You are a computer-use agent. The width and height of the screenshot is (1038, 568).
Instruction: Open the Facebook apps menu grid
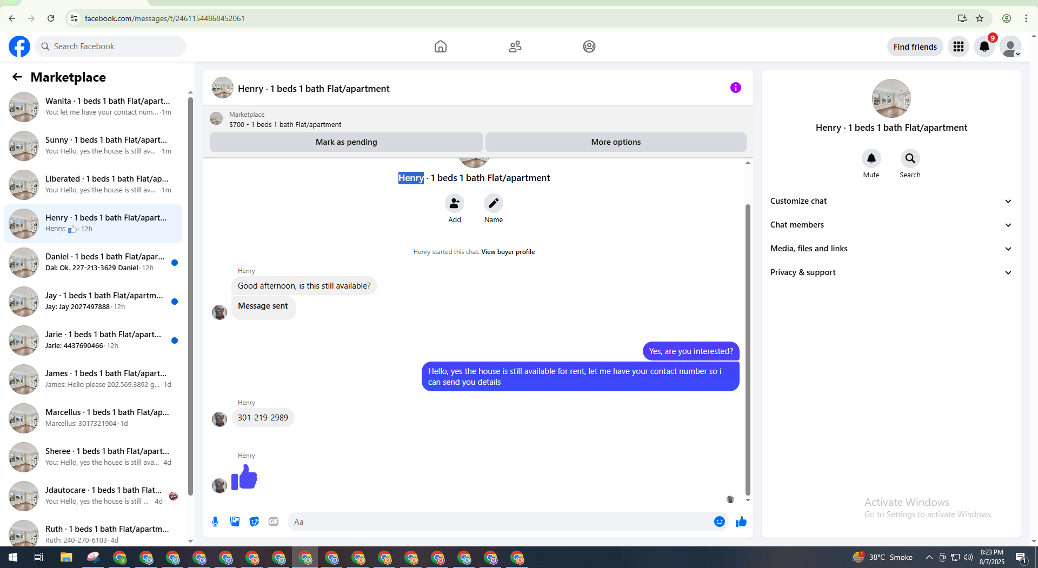[x=959, y=46]
